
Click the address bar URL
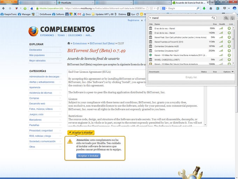pyautogui.click(x=105, y=8)
